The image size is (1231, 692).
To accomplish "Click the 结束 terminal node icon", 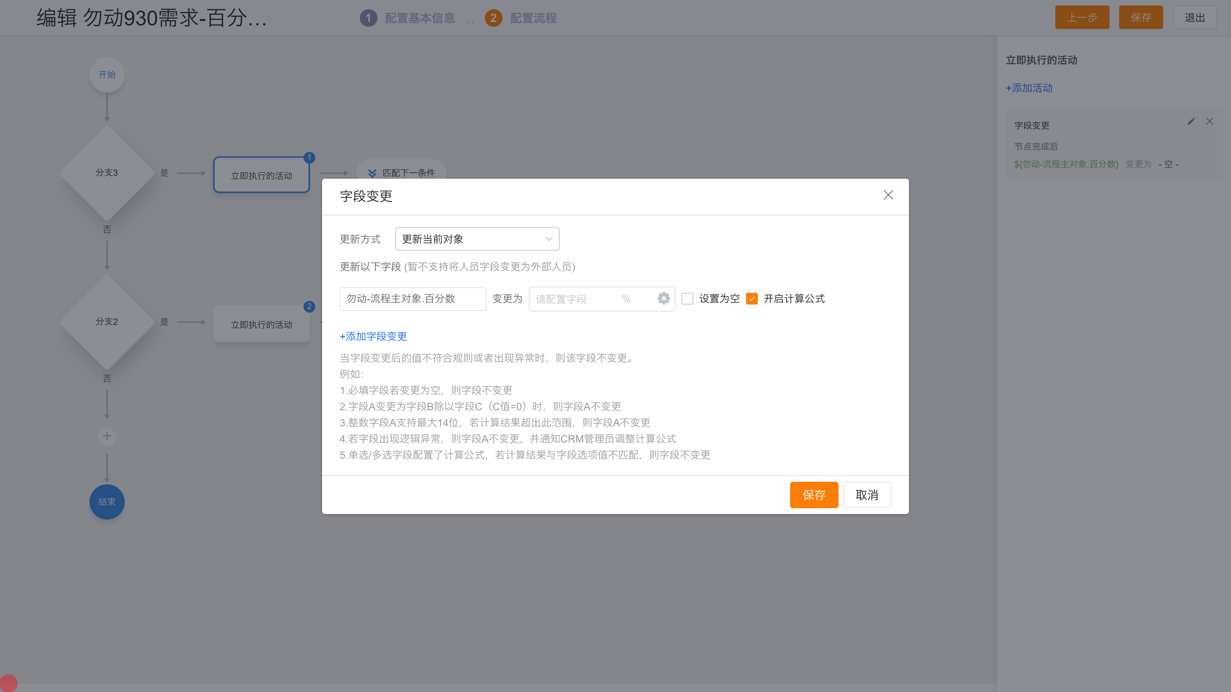I will [107, 501].
